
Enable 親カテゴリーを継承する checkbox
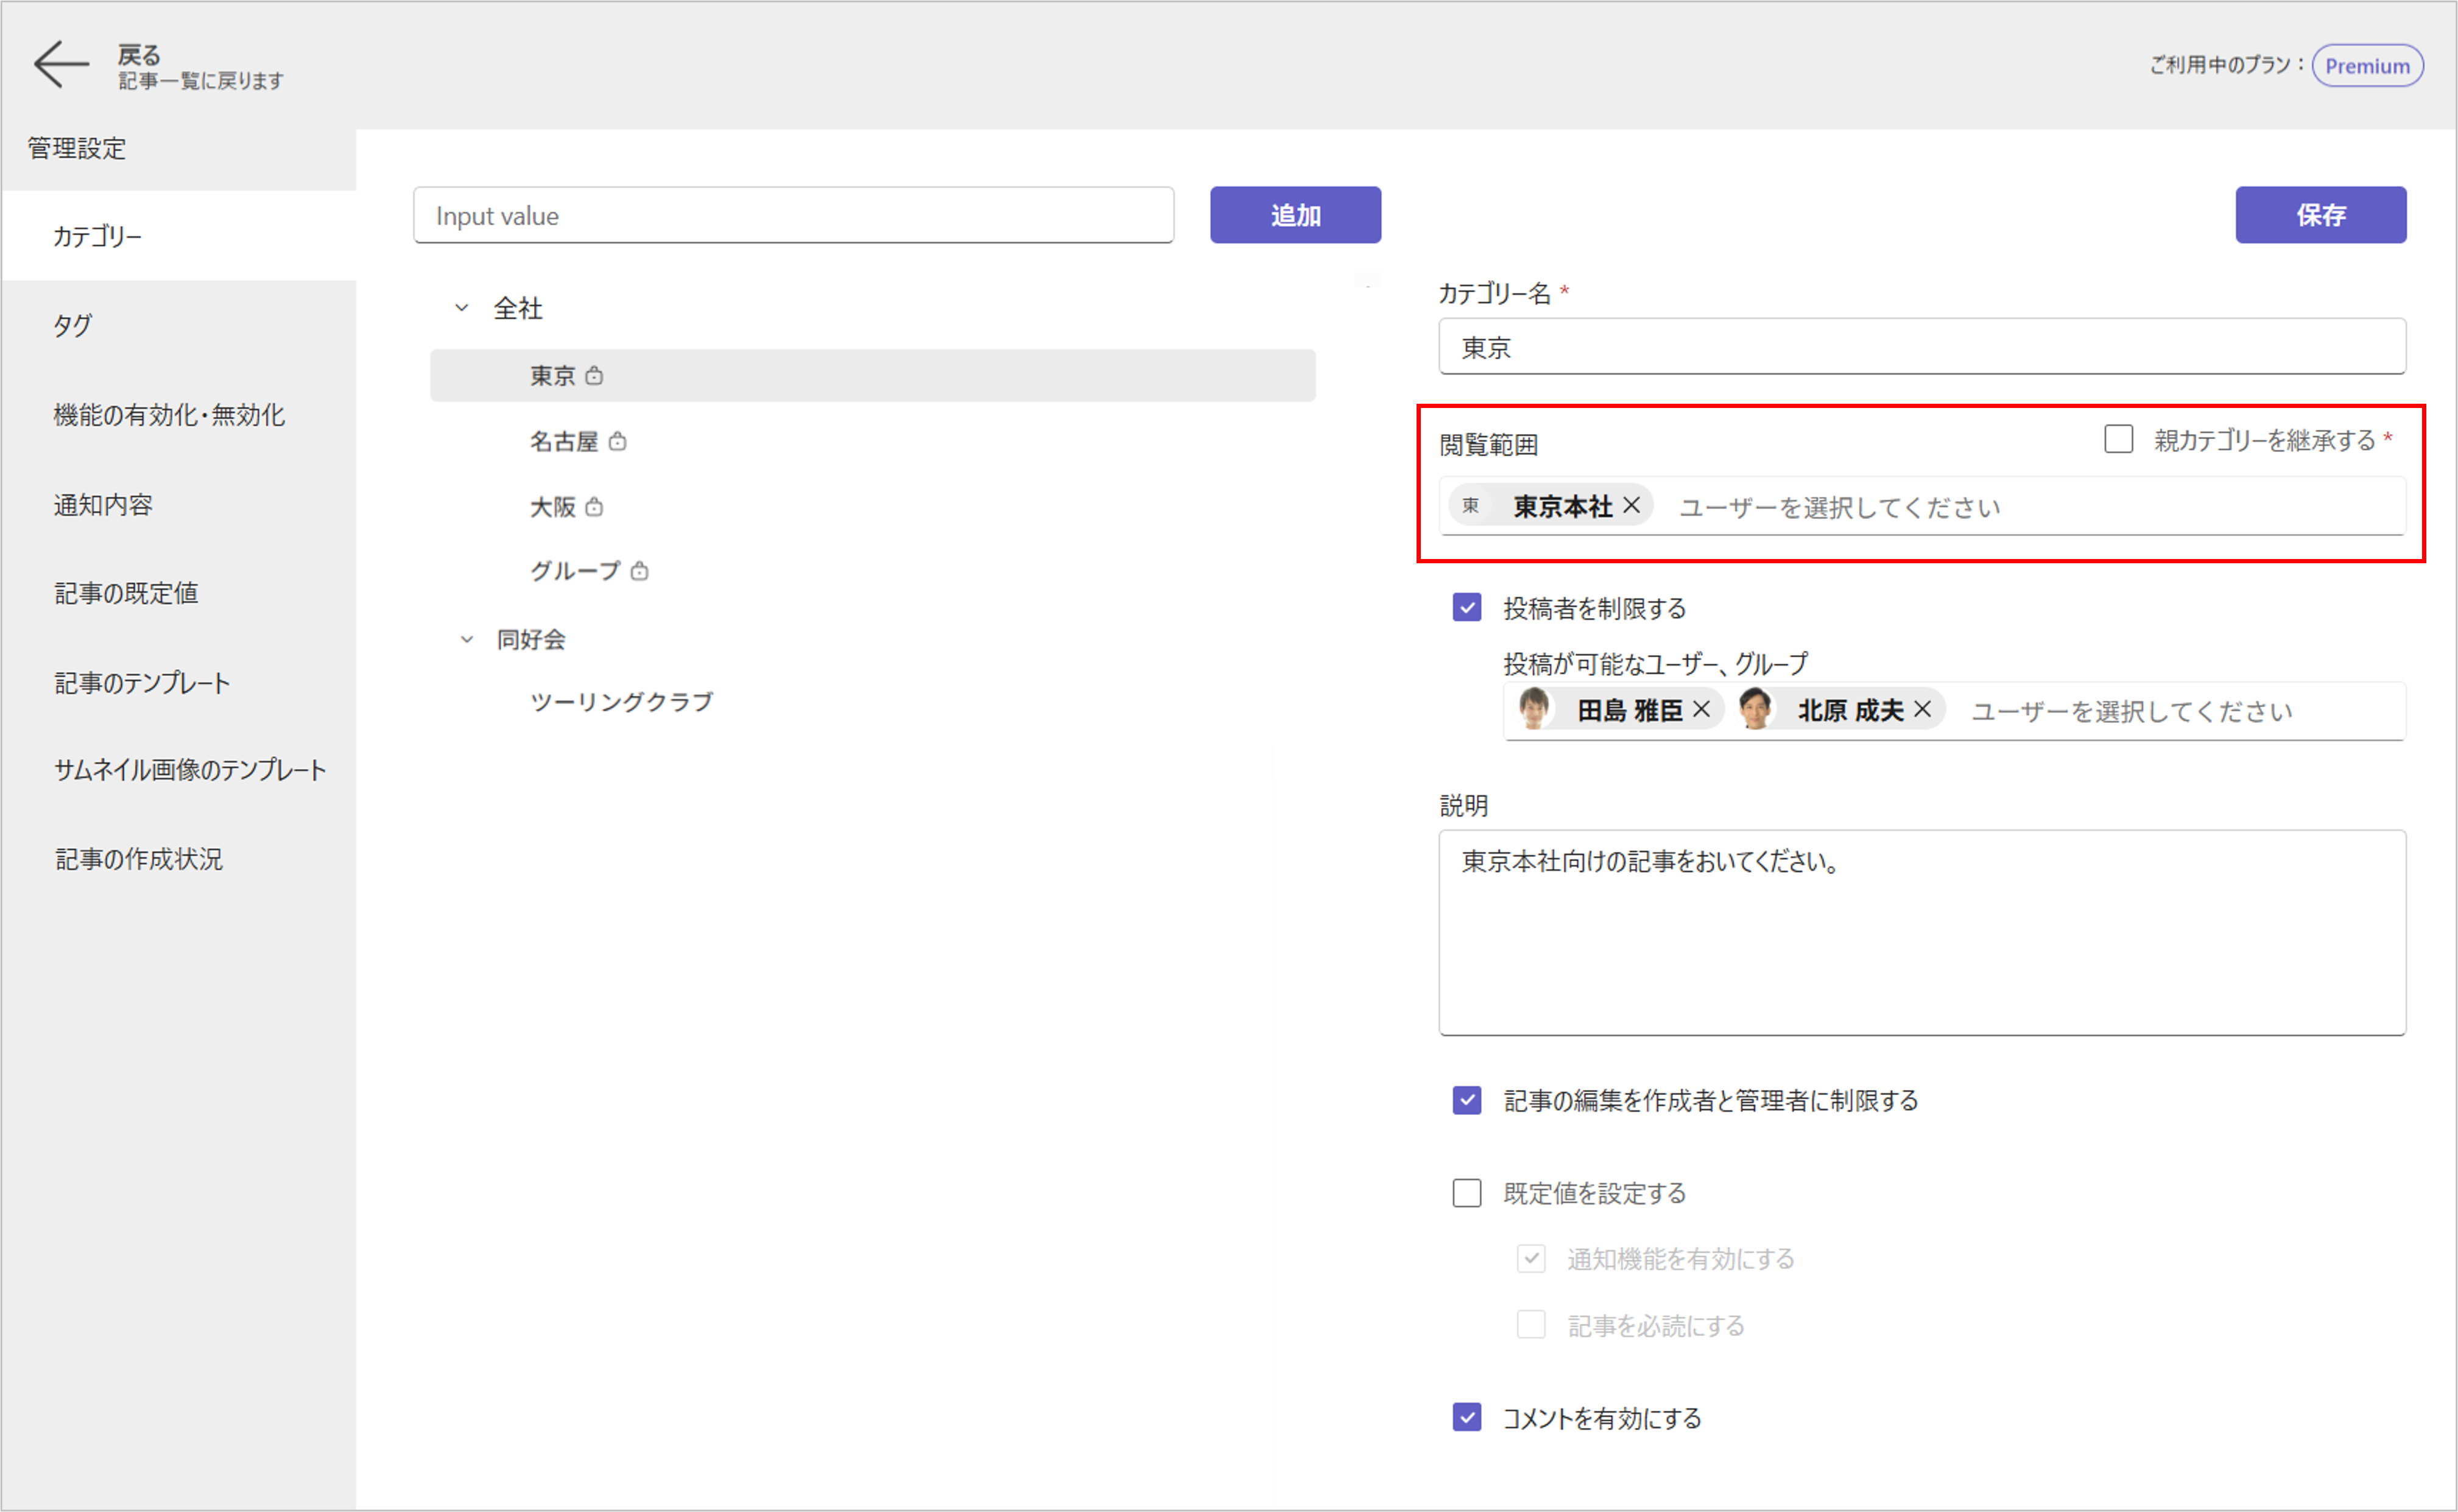2118,439
